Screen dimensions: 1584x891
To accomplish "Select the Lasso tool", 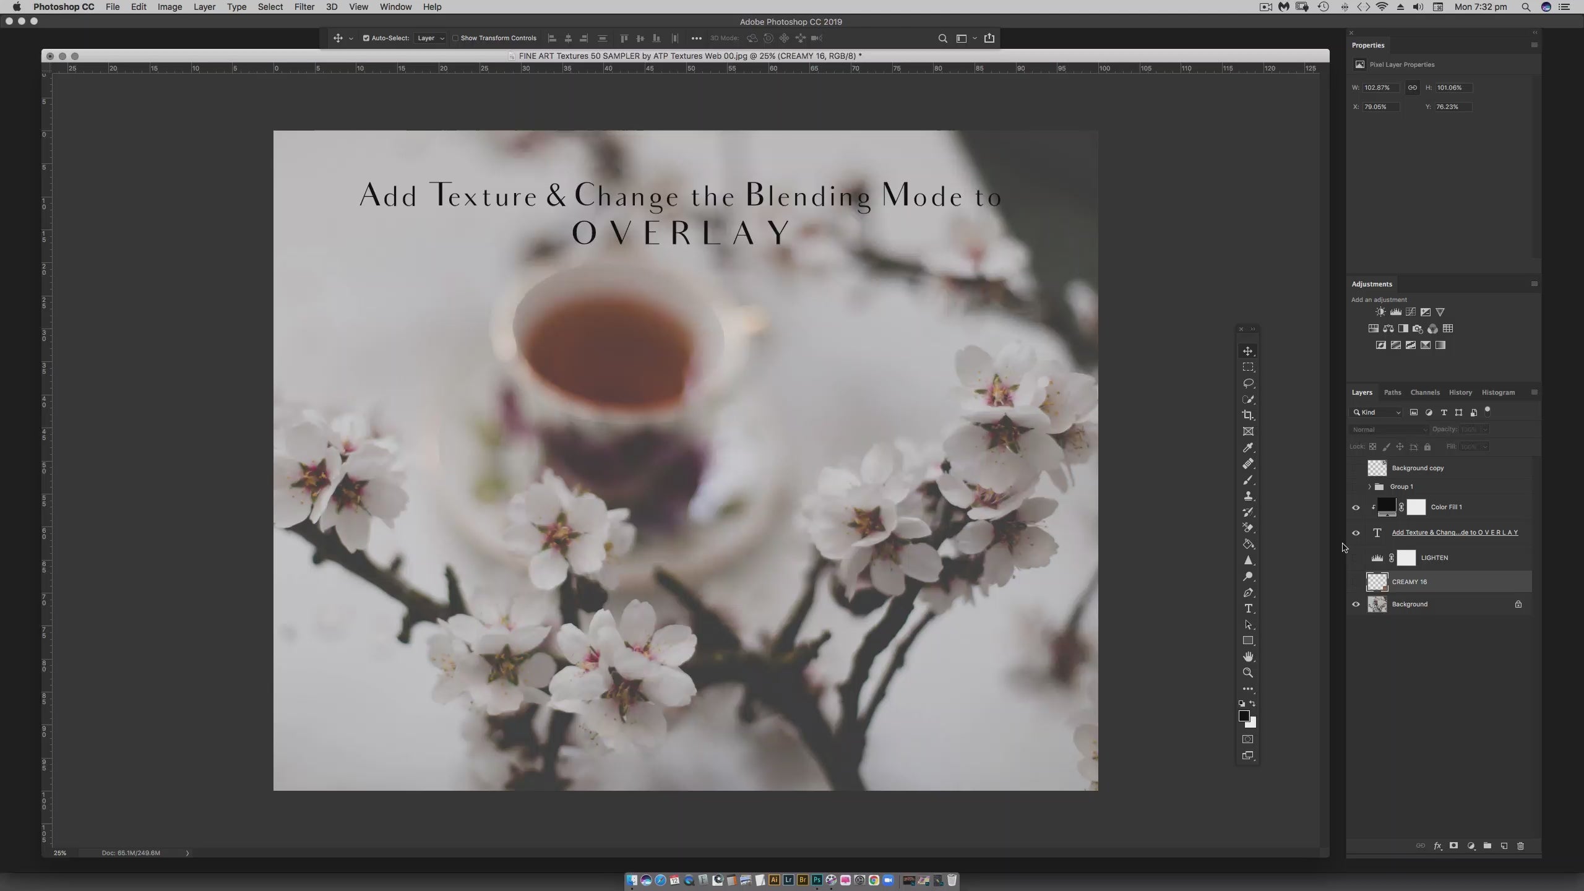I will click(1248, 383).
